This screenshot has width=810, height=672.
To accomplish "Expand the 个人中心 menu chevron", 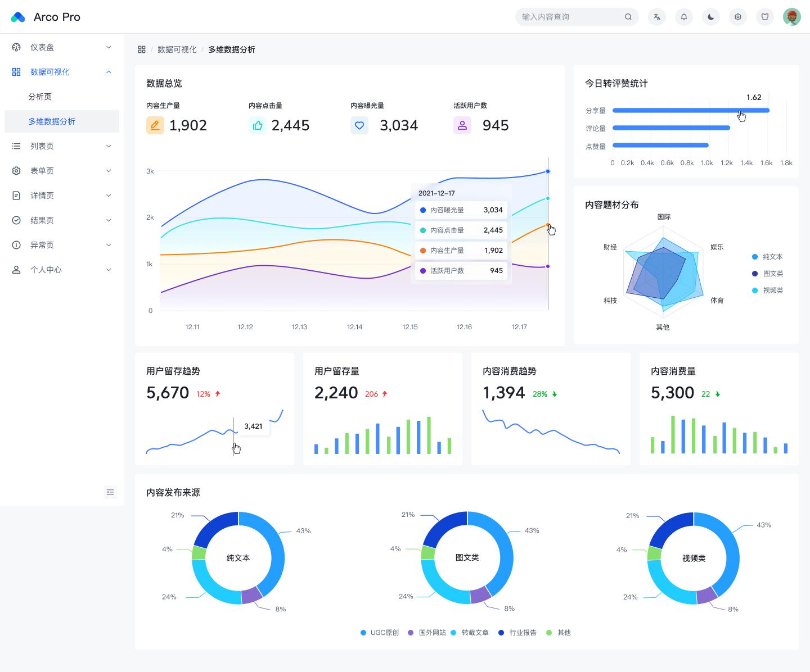I will point(109,270).
